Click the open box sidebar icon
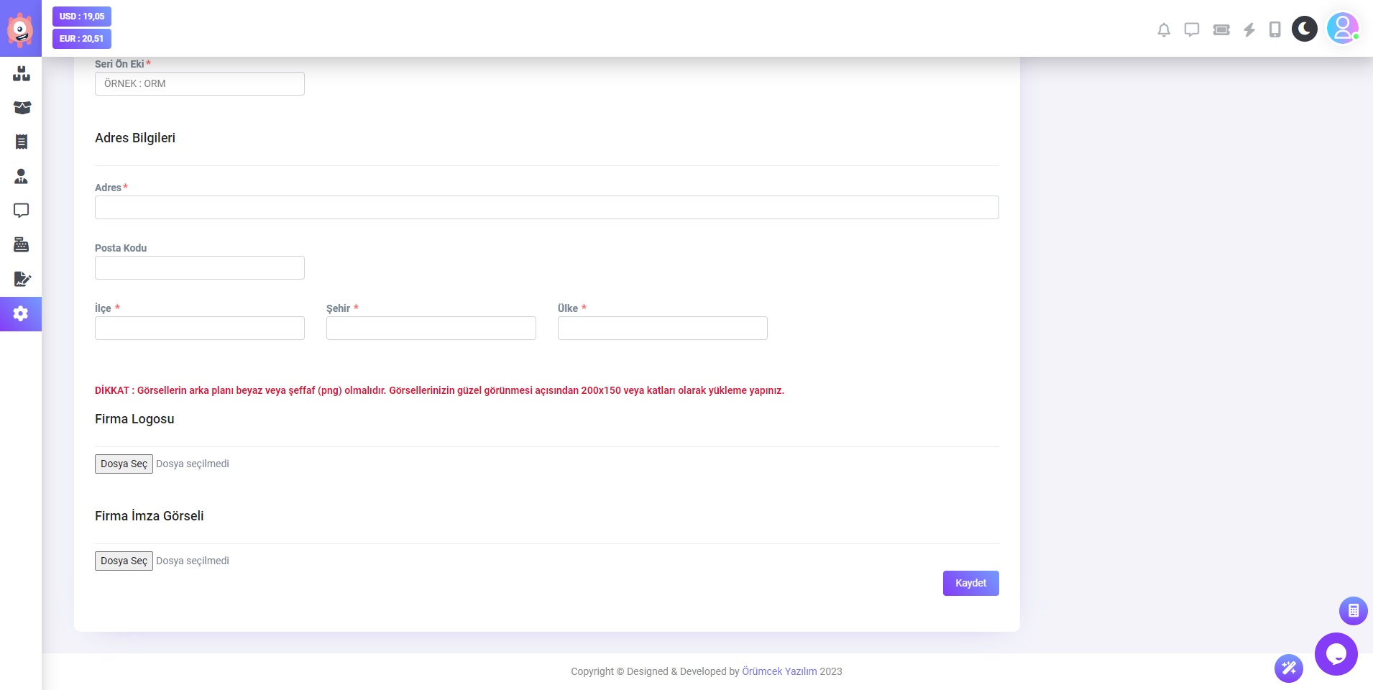The width and height of the screenshot is (1373, 690). pos(22,108)
